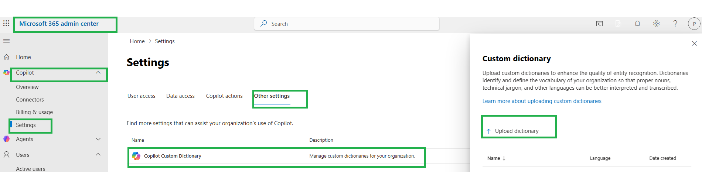Click Home in the breadcrumb
Image resolution: width=702 pixels, height=172 pixels.
coord(137,41)
